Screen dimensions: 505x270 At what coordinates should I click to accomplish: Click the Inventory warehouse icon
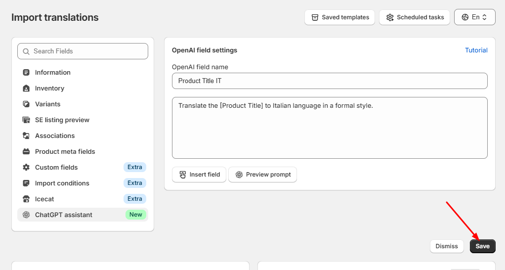point(26,89)
